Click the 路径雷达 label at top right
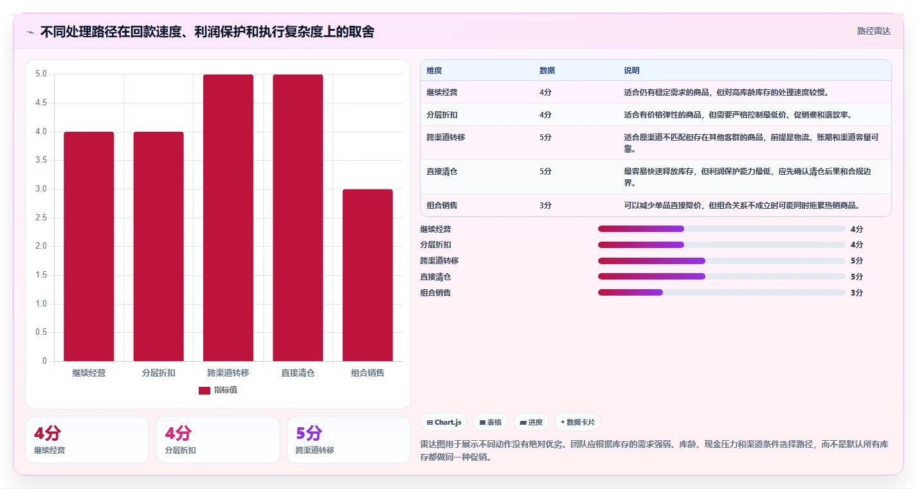917x489 pixels. tap(873, 31)
